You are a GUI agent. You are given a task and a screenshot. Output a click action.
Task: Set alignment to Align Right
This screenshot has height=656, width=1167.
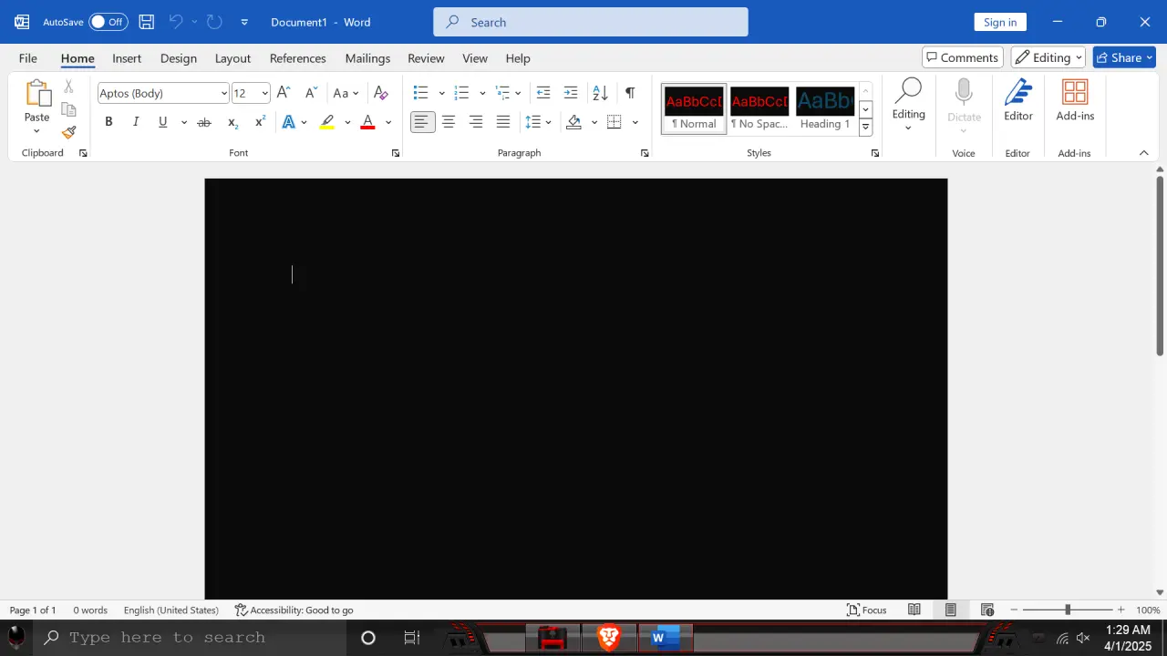point(476,122)
